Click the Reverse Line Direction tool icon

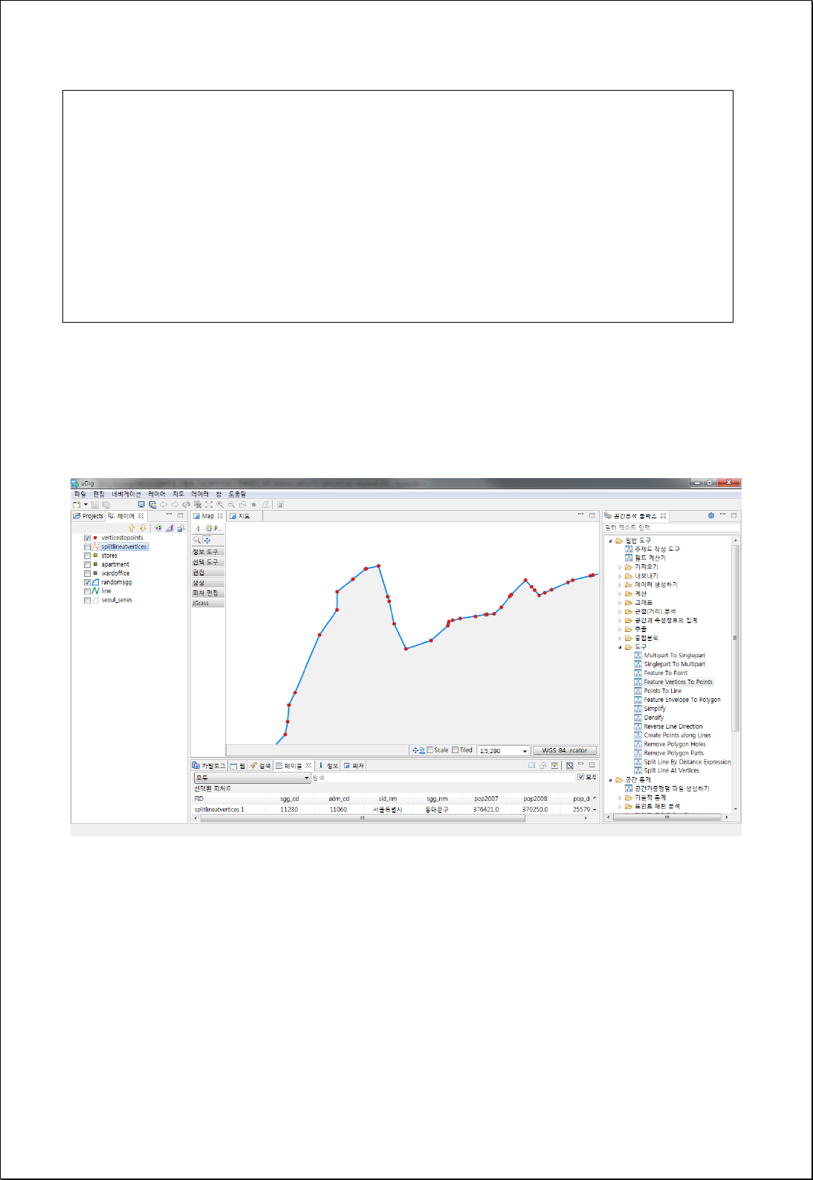click(638, 726)
